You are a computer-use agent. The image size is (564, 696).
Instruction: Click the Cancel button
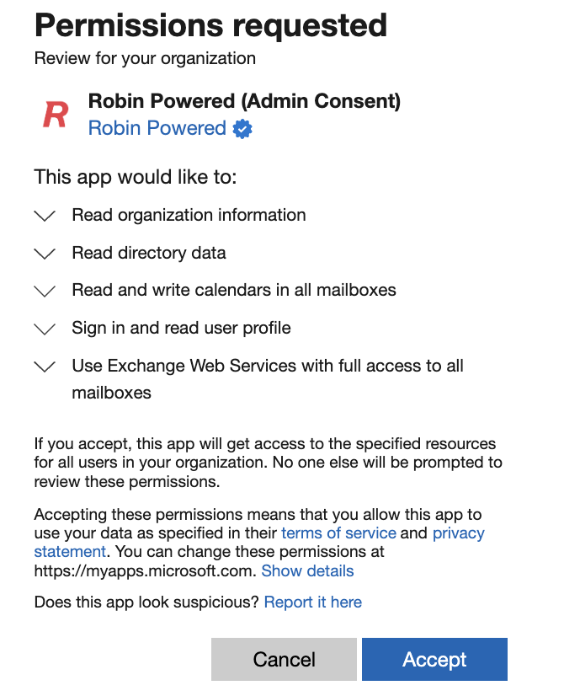[x=284, y=659]
